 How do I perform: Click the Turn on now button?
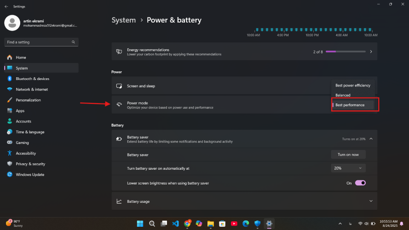click(x=348, y=155)
